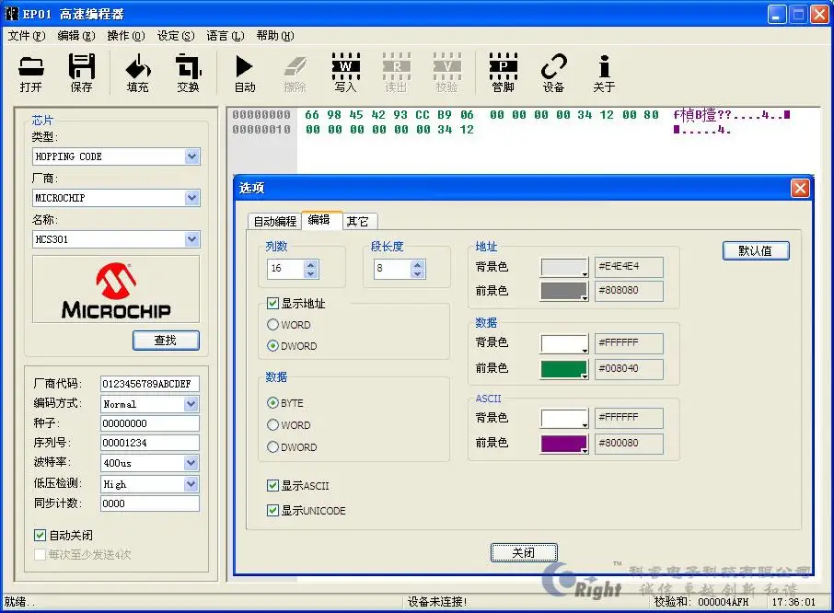Click hex row address 00000010
The width and height of the screenshot is (834, 613).
pos(261,130)
